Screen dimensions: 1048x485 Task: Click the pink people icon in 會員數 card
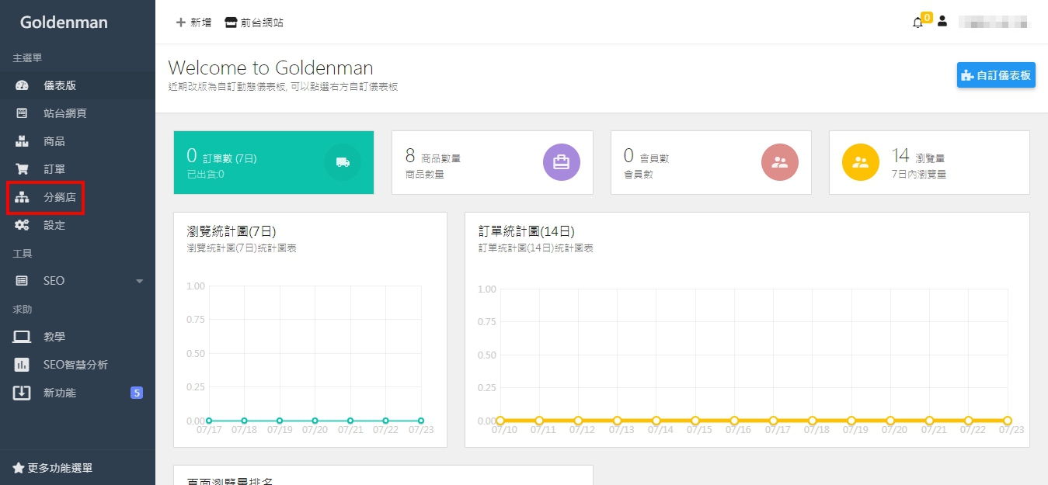(x=780, y=162)
